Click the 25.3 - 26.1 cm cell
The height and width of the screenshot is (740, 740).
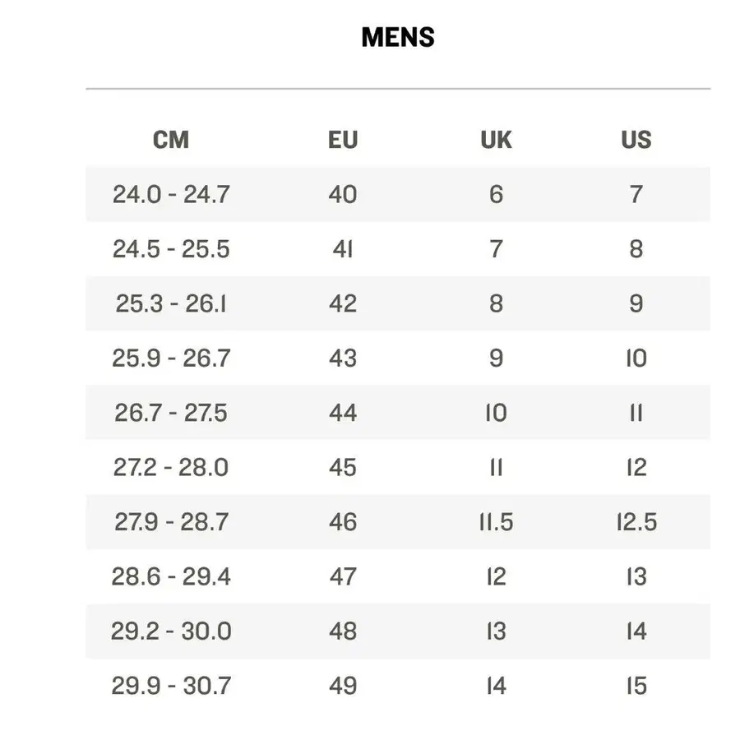(171, 303)
